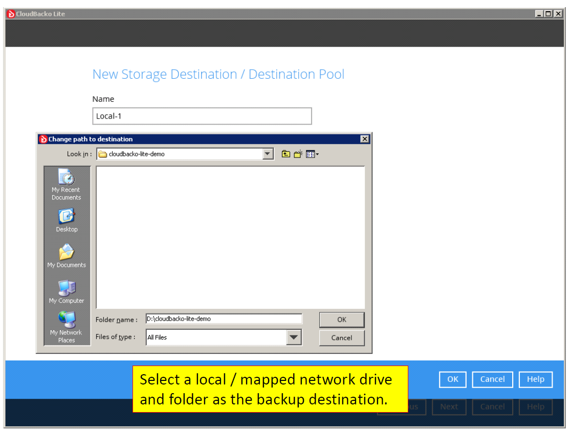Click the Name field containing Local-1

point(202,116)
